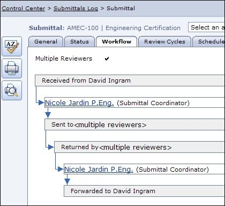Go to the Review Cycles tab

point(164,41)
